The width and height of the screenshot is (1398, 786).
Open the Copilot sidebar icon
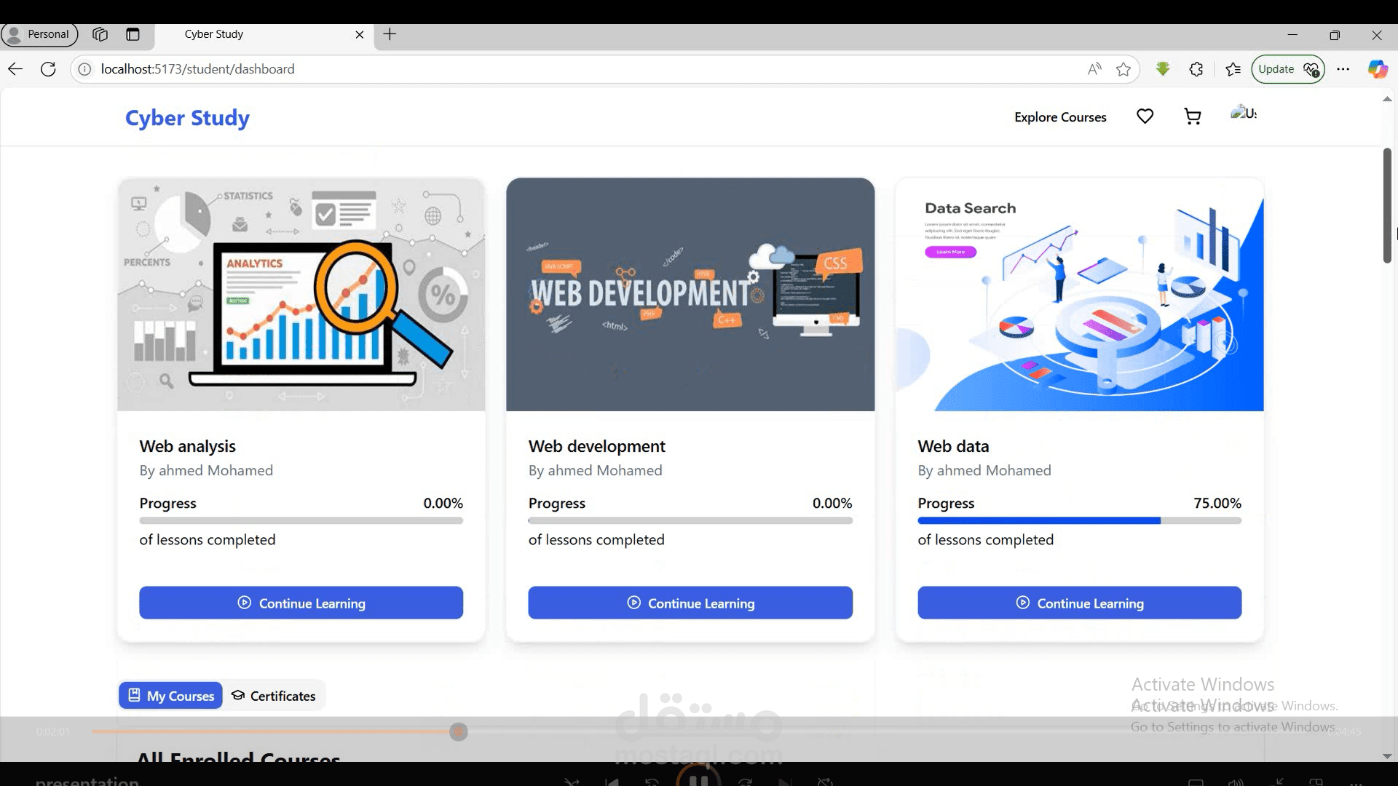pyautogui.click(x=1377, y=69)
